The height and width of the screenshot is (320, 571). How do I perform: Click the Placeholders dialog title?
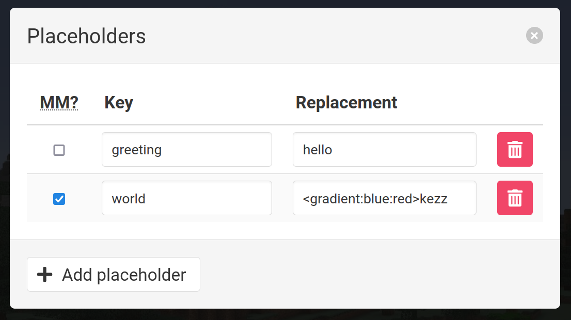point(86,36)
